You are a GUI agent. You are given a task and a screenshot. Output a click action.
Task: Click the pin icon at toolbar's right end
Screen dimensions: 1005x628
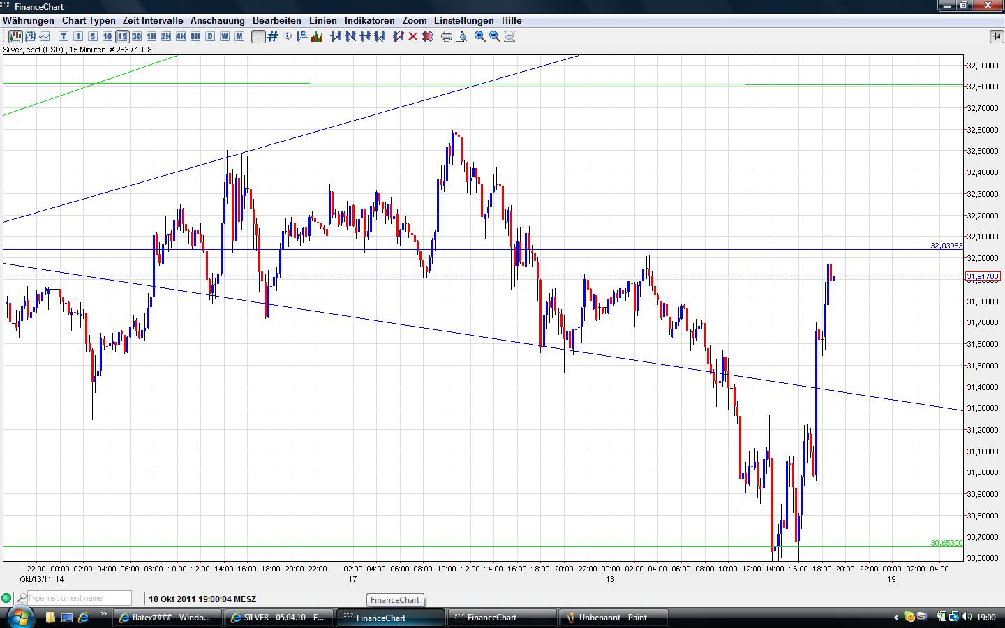click(996, 36)
